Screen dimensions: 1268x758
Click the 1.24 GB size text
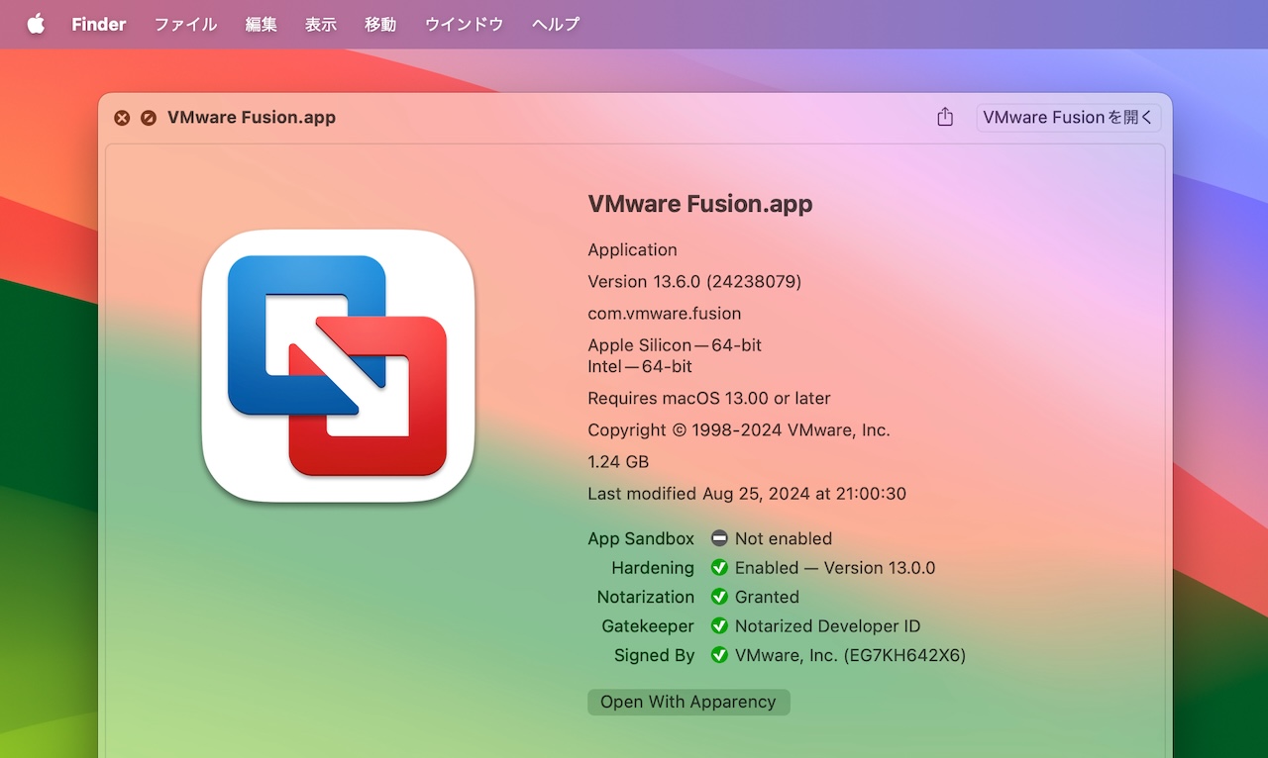point(618,462)
